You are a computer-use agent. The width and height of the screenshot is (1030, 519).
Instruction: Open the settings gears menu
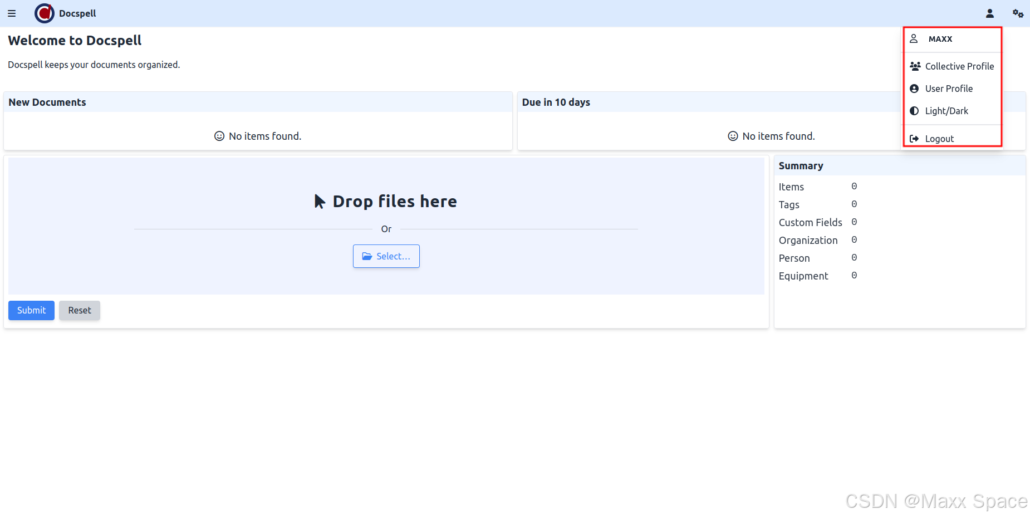tap(1018, 13)
